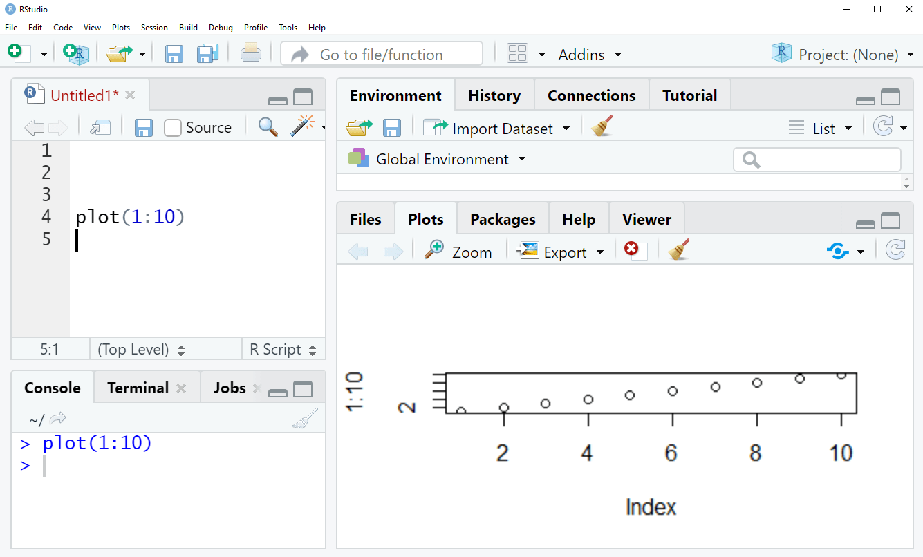The height and width of the screenshot is (557, 923).
Task: Click the Go to file/function field
Action: (x=381, y=54)
